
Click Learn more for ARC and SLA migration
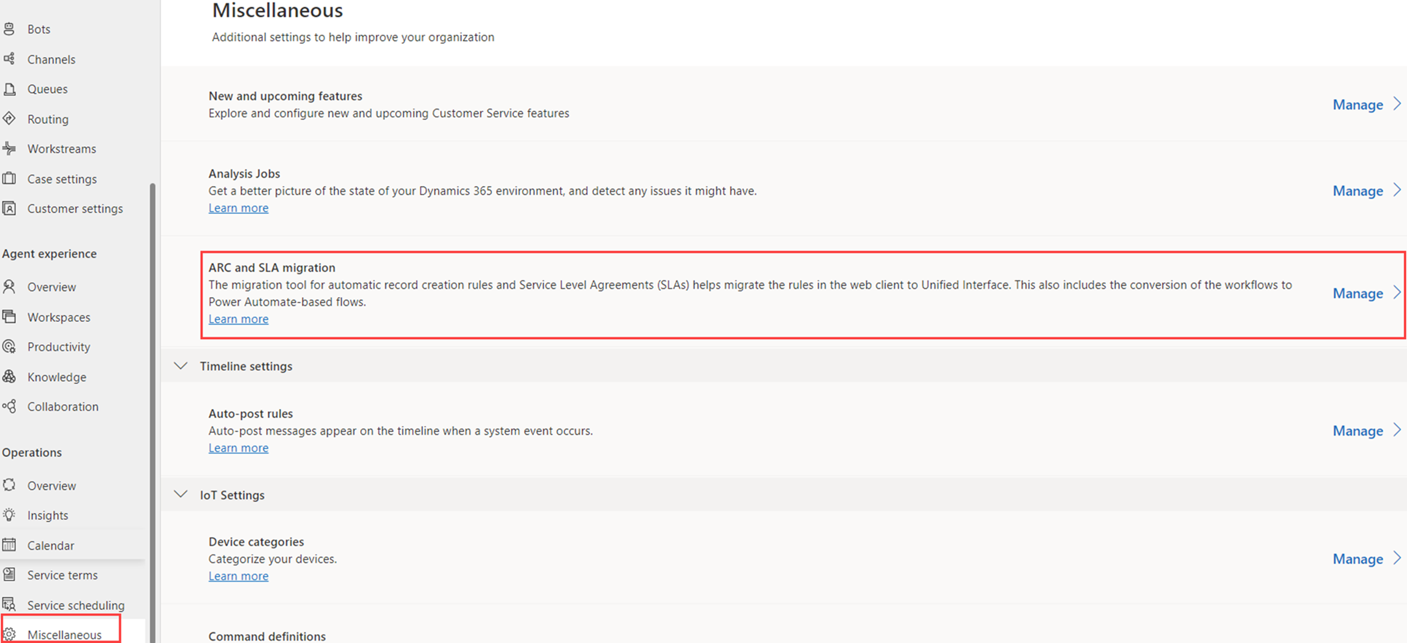click(x=239, y=318)
